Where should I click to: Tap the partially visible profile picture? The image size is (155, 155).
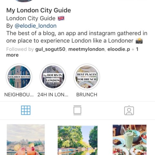(24, 1)
